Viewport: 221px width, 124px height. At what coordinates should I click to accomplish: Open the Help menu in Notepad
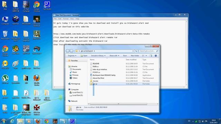tap(77, 19)
